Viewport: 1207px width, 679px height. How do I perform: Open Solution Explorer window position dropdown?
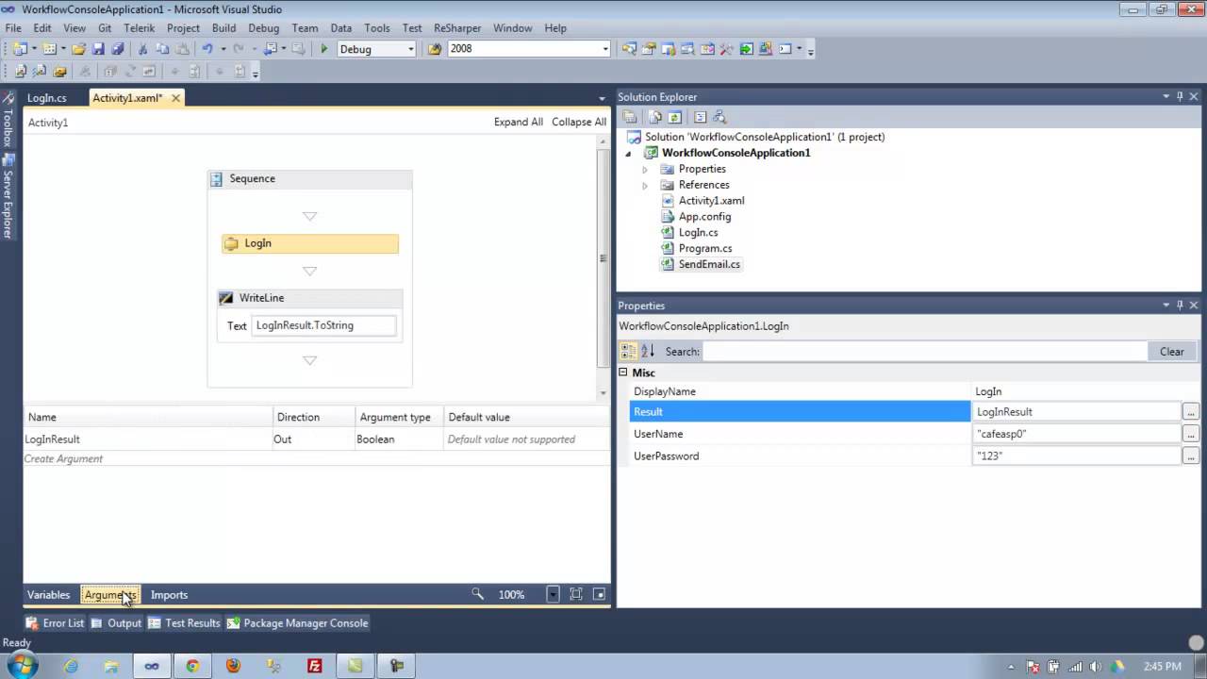point(1166,96)
